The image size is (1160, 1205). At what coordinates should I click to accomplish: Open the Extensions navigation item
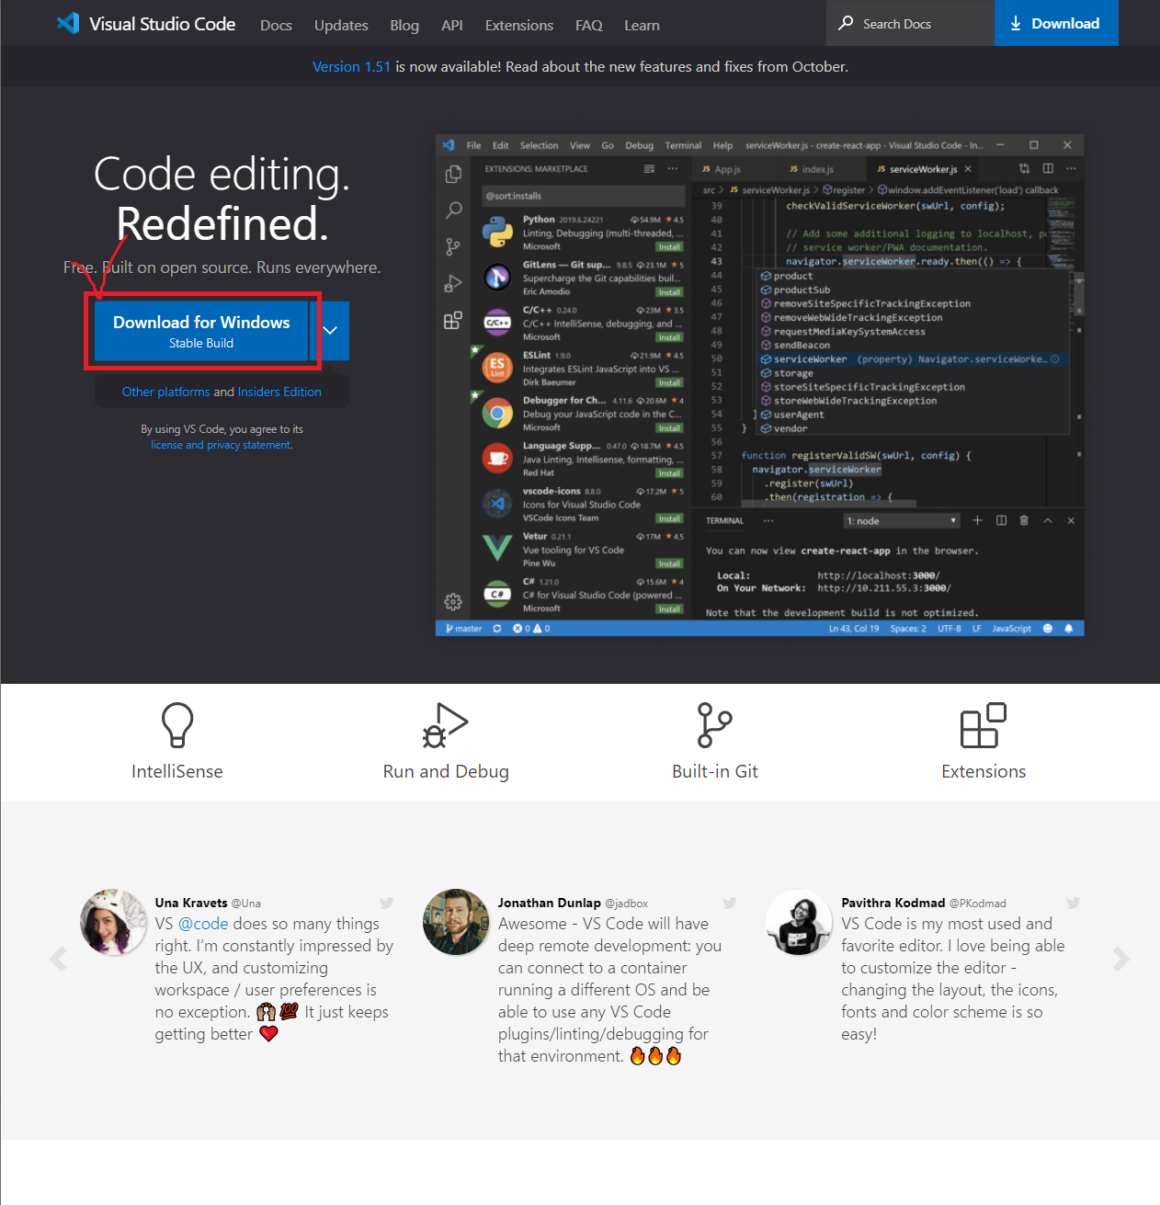coord(519,25)
